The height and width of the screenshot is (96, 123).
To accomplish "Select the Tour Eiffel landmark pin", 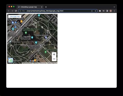I will coord(32,38).
